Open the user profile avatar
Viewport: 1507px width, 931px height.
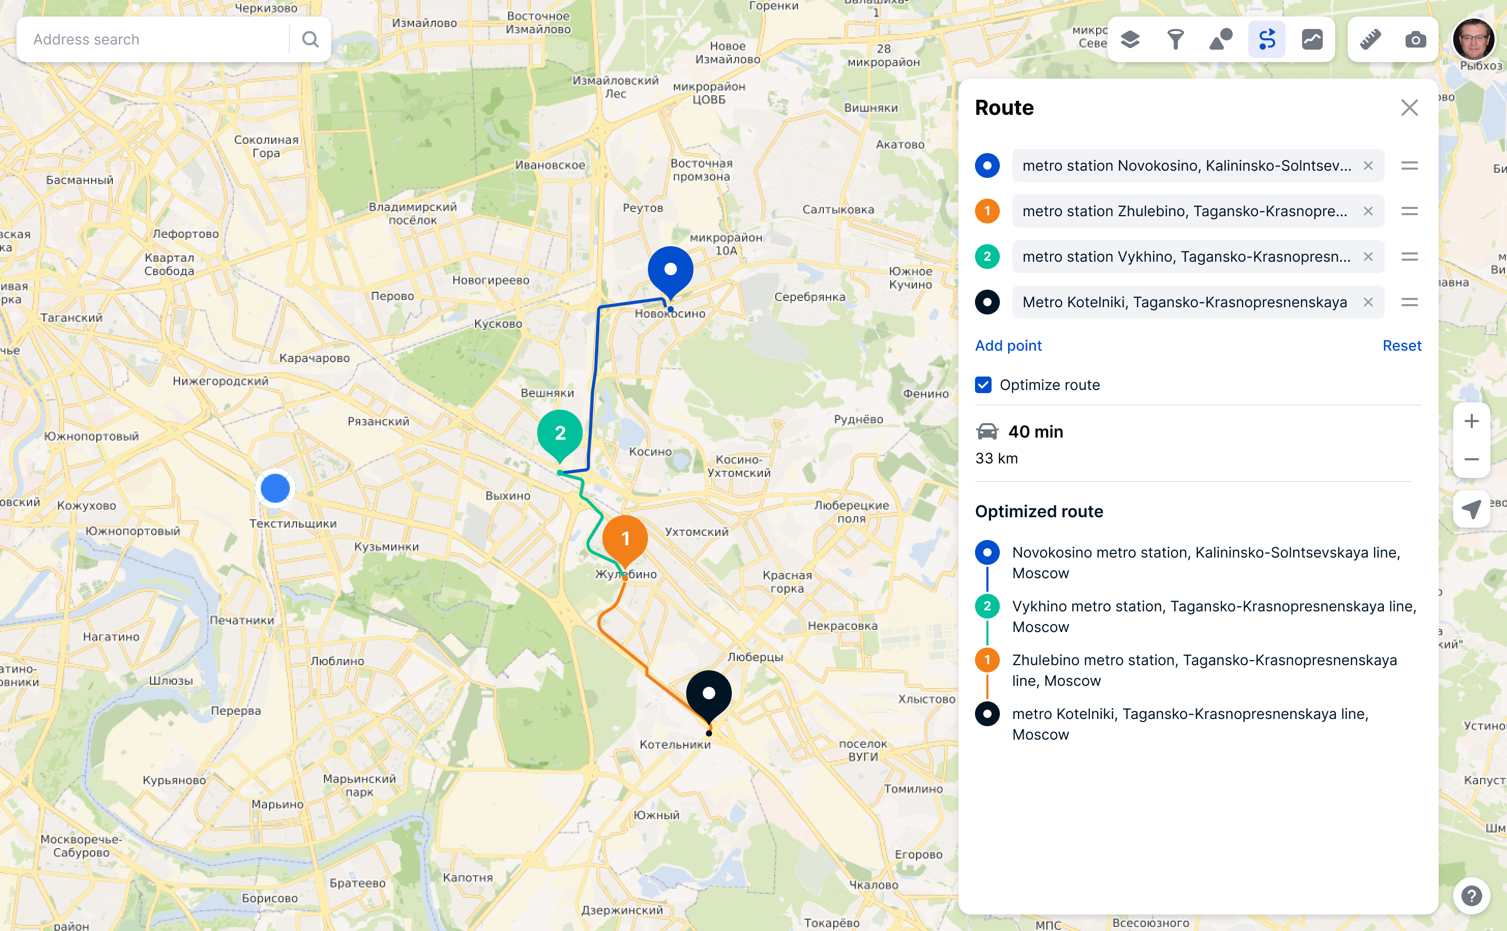(x=1473, y=39)
